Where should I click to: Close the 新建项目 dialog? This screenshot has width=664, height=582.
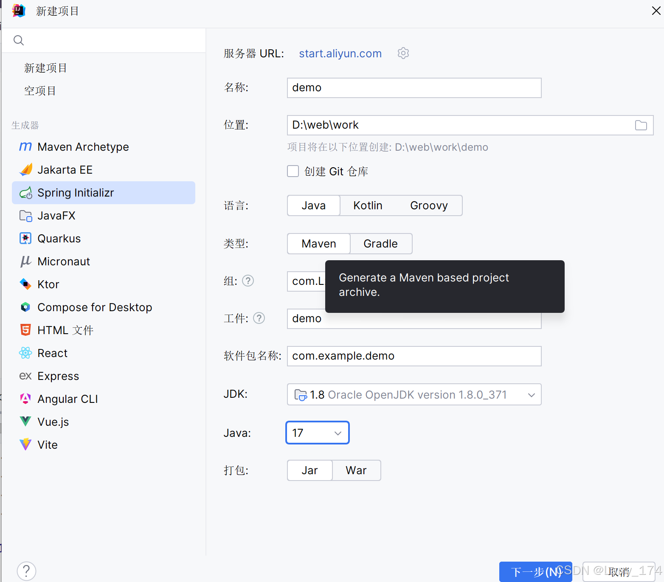click(x=656, y=11)
